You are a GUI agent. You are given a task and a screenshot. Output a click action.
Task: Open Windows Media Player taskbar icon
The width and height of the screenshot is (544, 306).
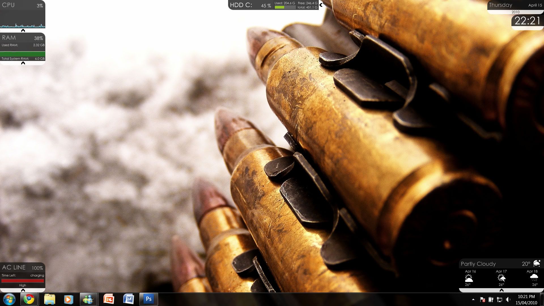[x=68, y=299]
